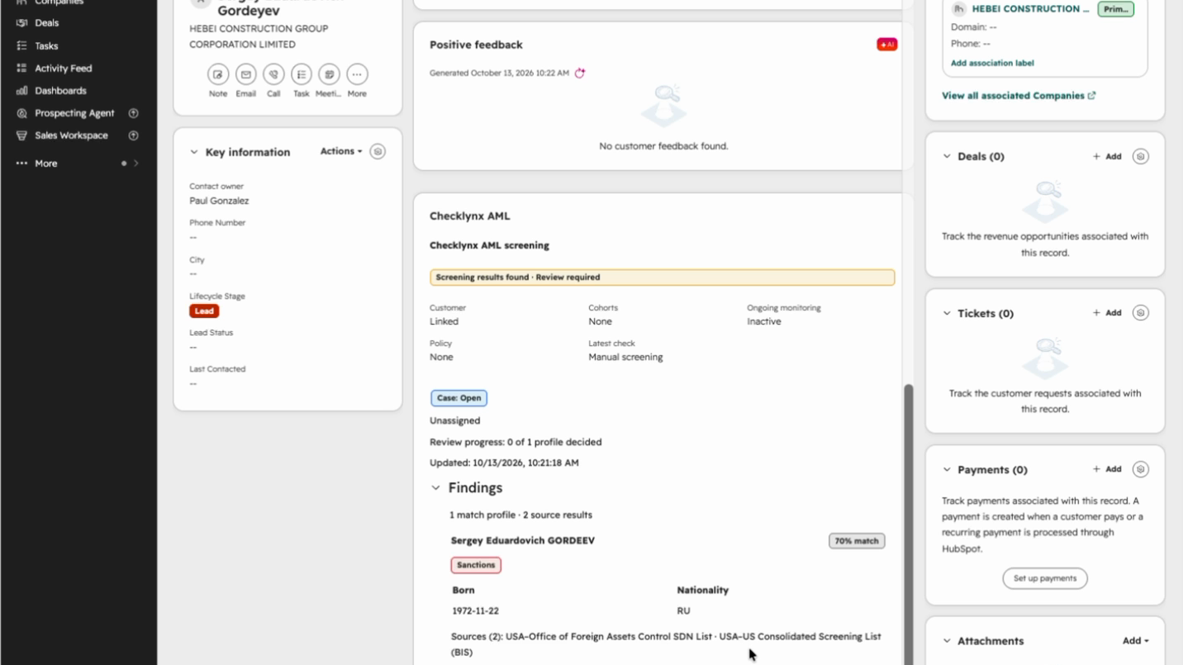This screenshot has width=1183, height=665.
Task: Open the HEBEI CONSTRUCTION company link
Action: (x=1030, y=9)
